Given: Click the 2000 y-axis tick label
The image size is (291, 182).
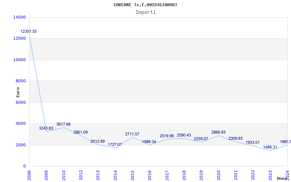Looking at the screenshot, I should [x=21, y=145].
